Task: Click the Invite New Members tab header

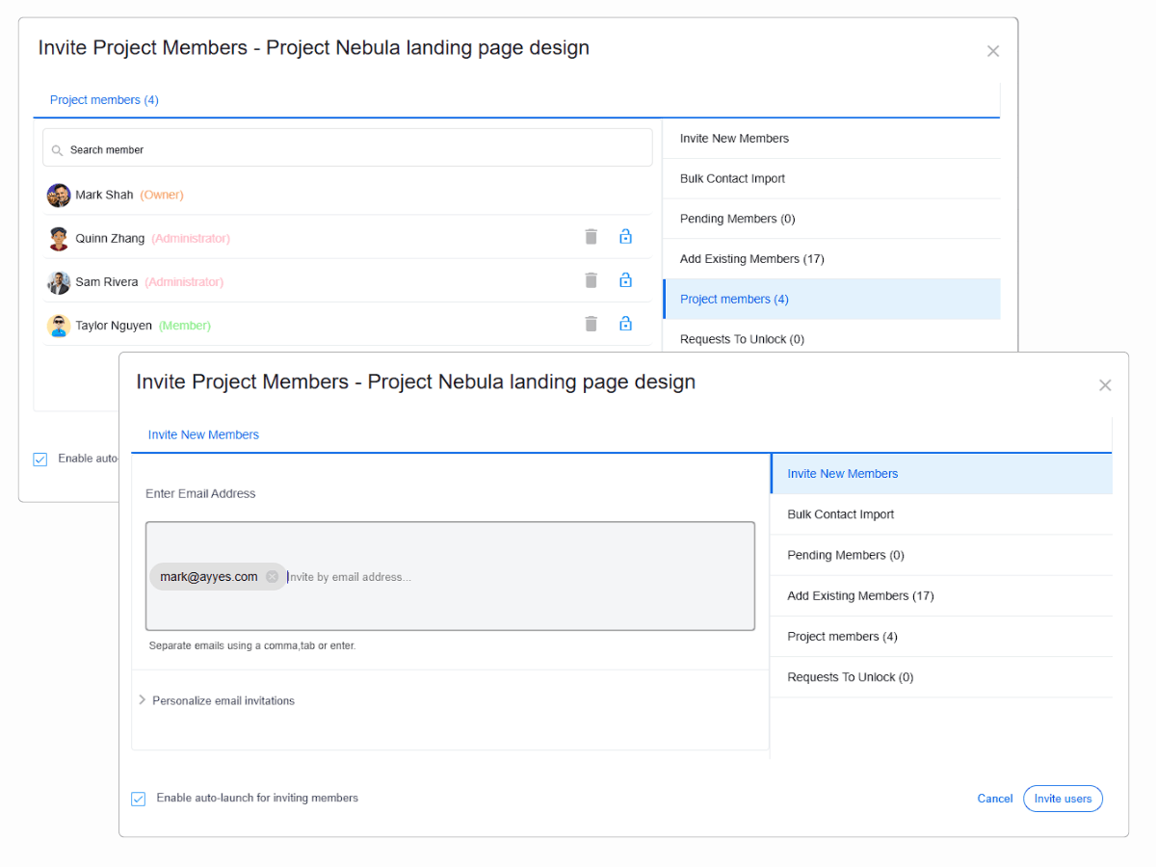Action: point(203,435)
